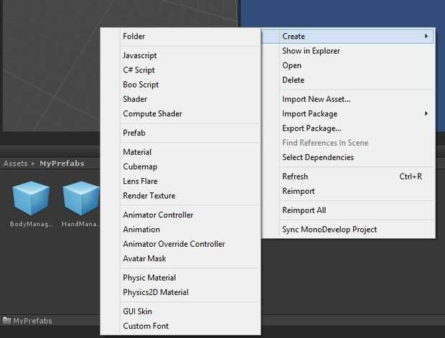The height and width of the screenshot is (338, 445).
Task: Select Folder from the Create submenu
Action: (133, 37)
